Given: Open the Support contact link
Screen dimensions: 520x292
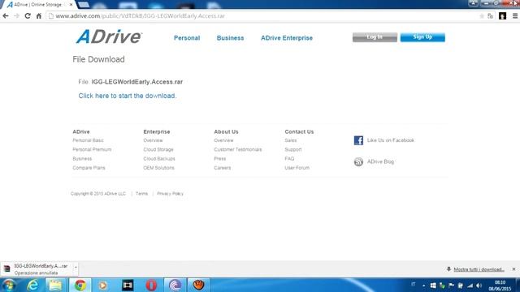Looking at the screenshot, I should pos(293,149).
